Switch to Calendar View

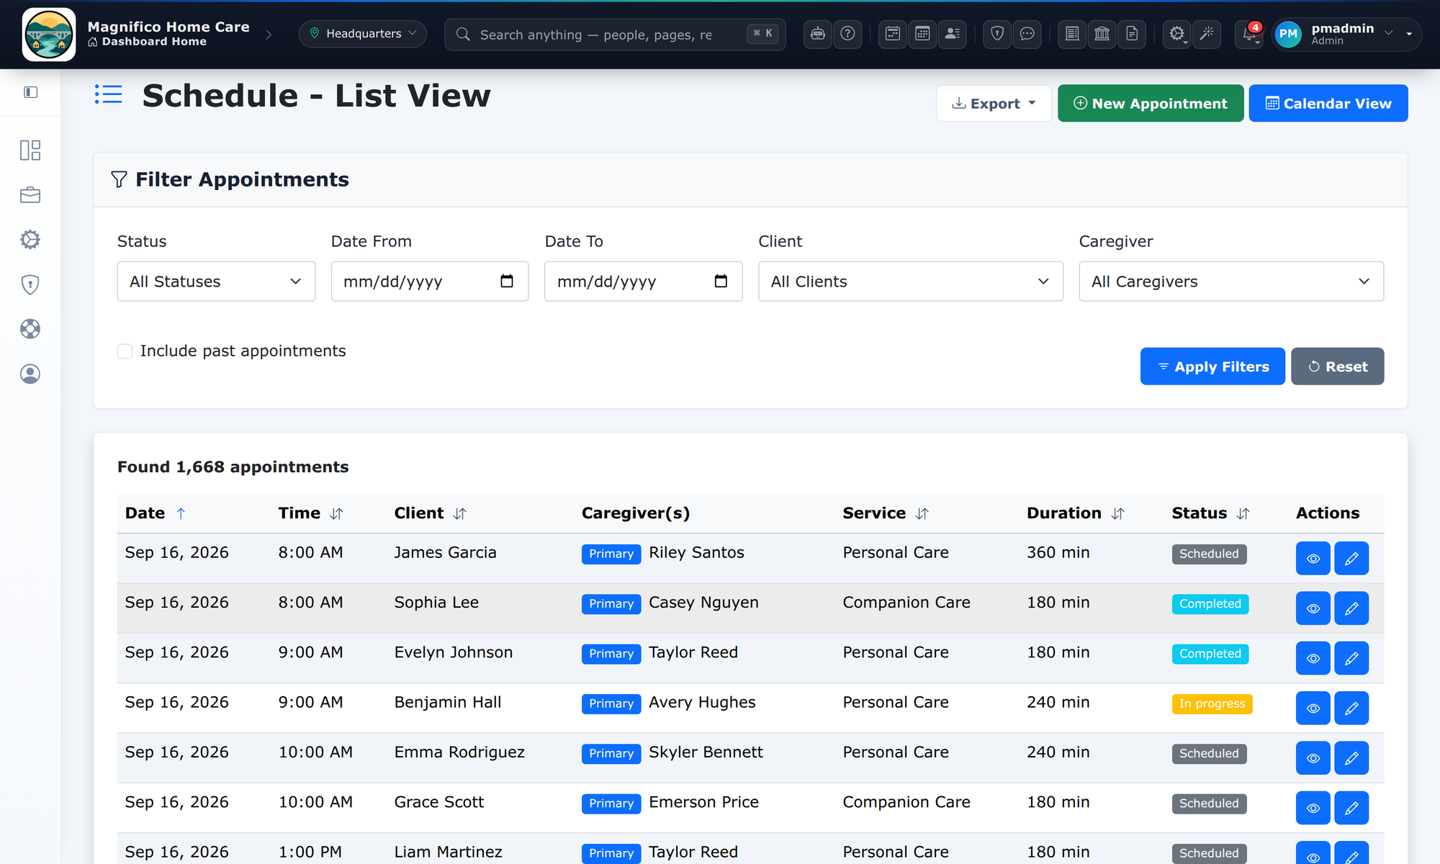1328,103
